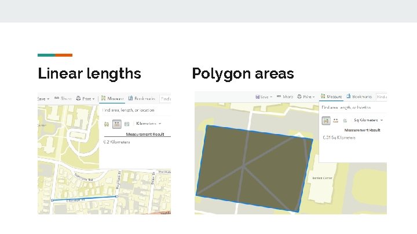Click the '0.01 Sq Kilometers' result text

pos(339,138)
